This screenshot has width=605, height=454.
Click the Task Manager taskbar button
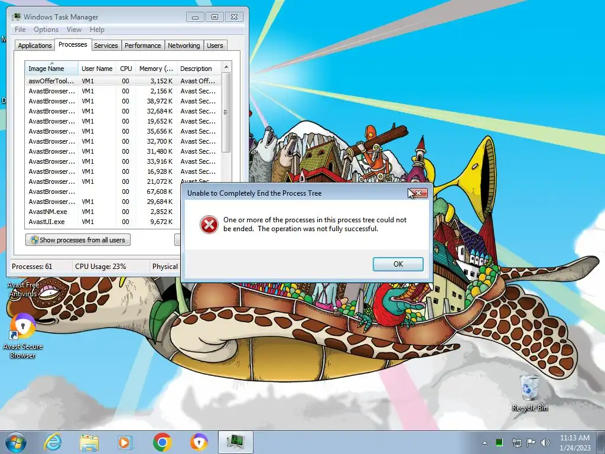click(235, 442)
